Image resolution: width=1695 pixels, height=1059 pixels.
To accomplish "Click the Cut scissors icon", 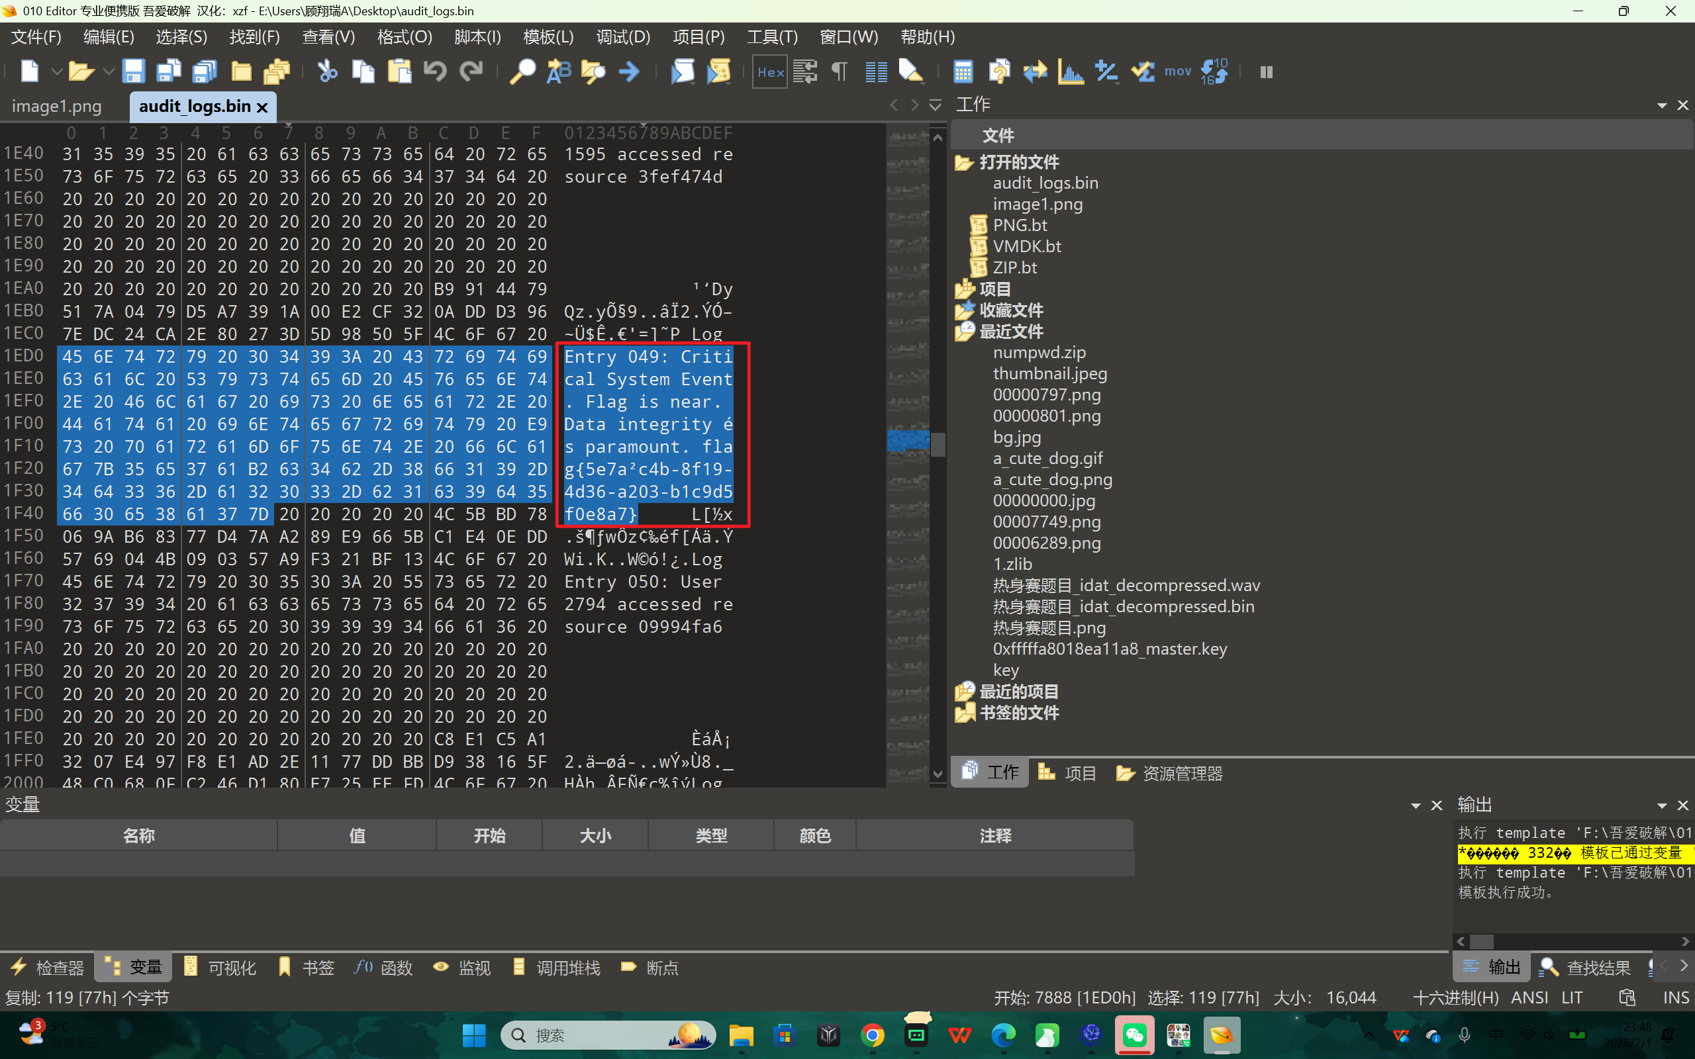I will click(x=327, y=71).
